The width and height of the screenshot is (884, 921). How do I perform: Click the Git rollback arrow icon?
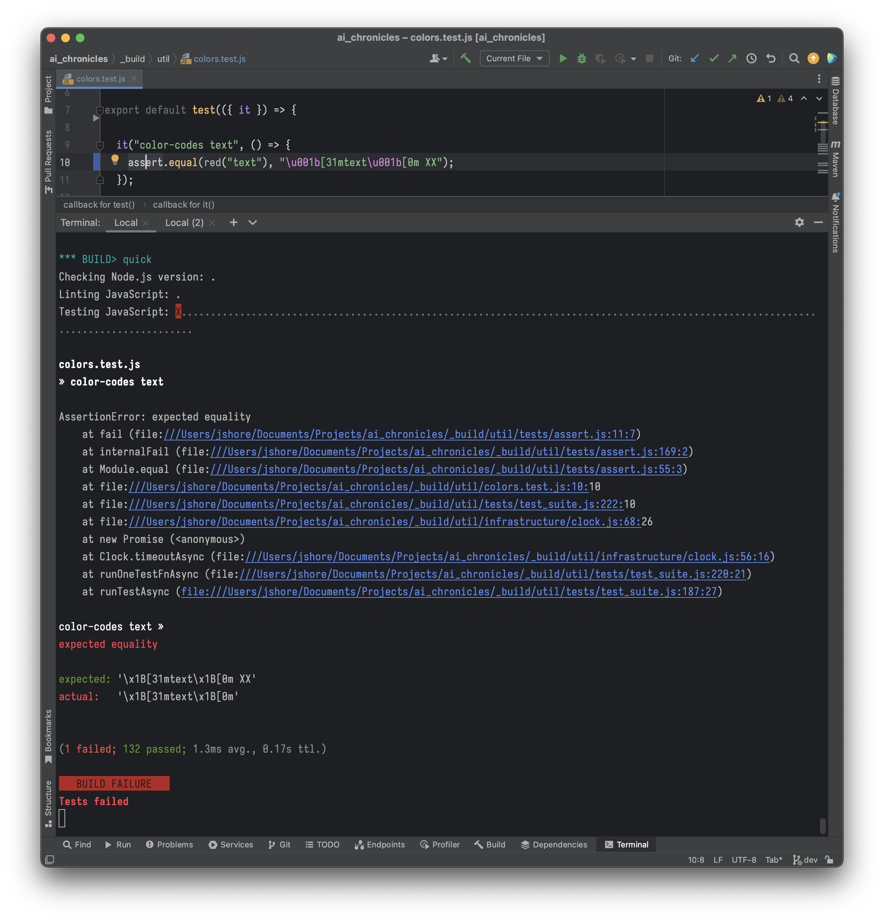(771, 58)
